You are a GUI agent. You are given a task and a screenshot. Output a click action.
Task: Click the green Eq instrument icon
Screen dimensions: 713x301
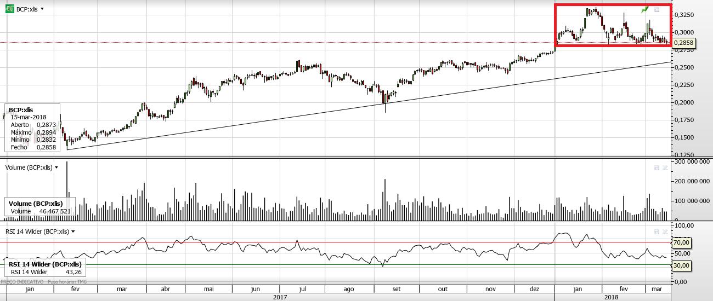[x=9, y=9]
